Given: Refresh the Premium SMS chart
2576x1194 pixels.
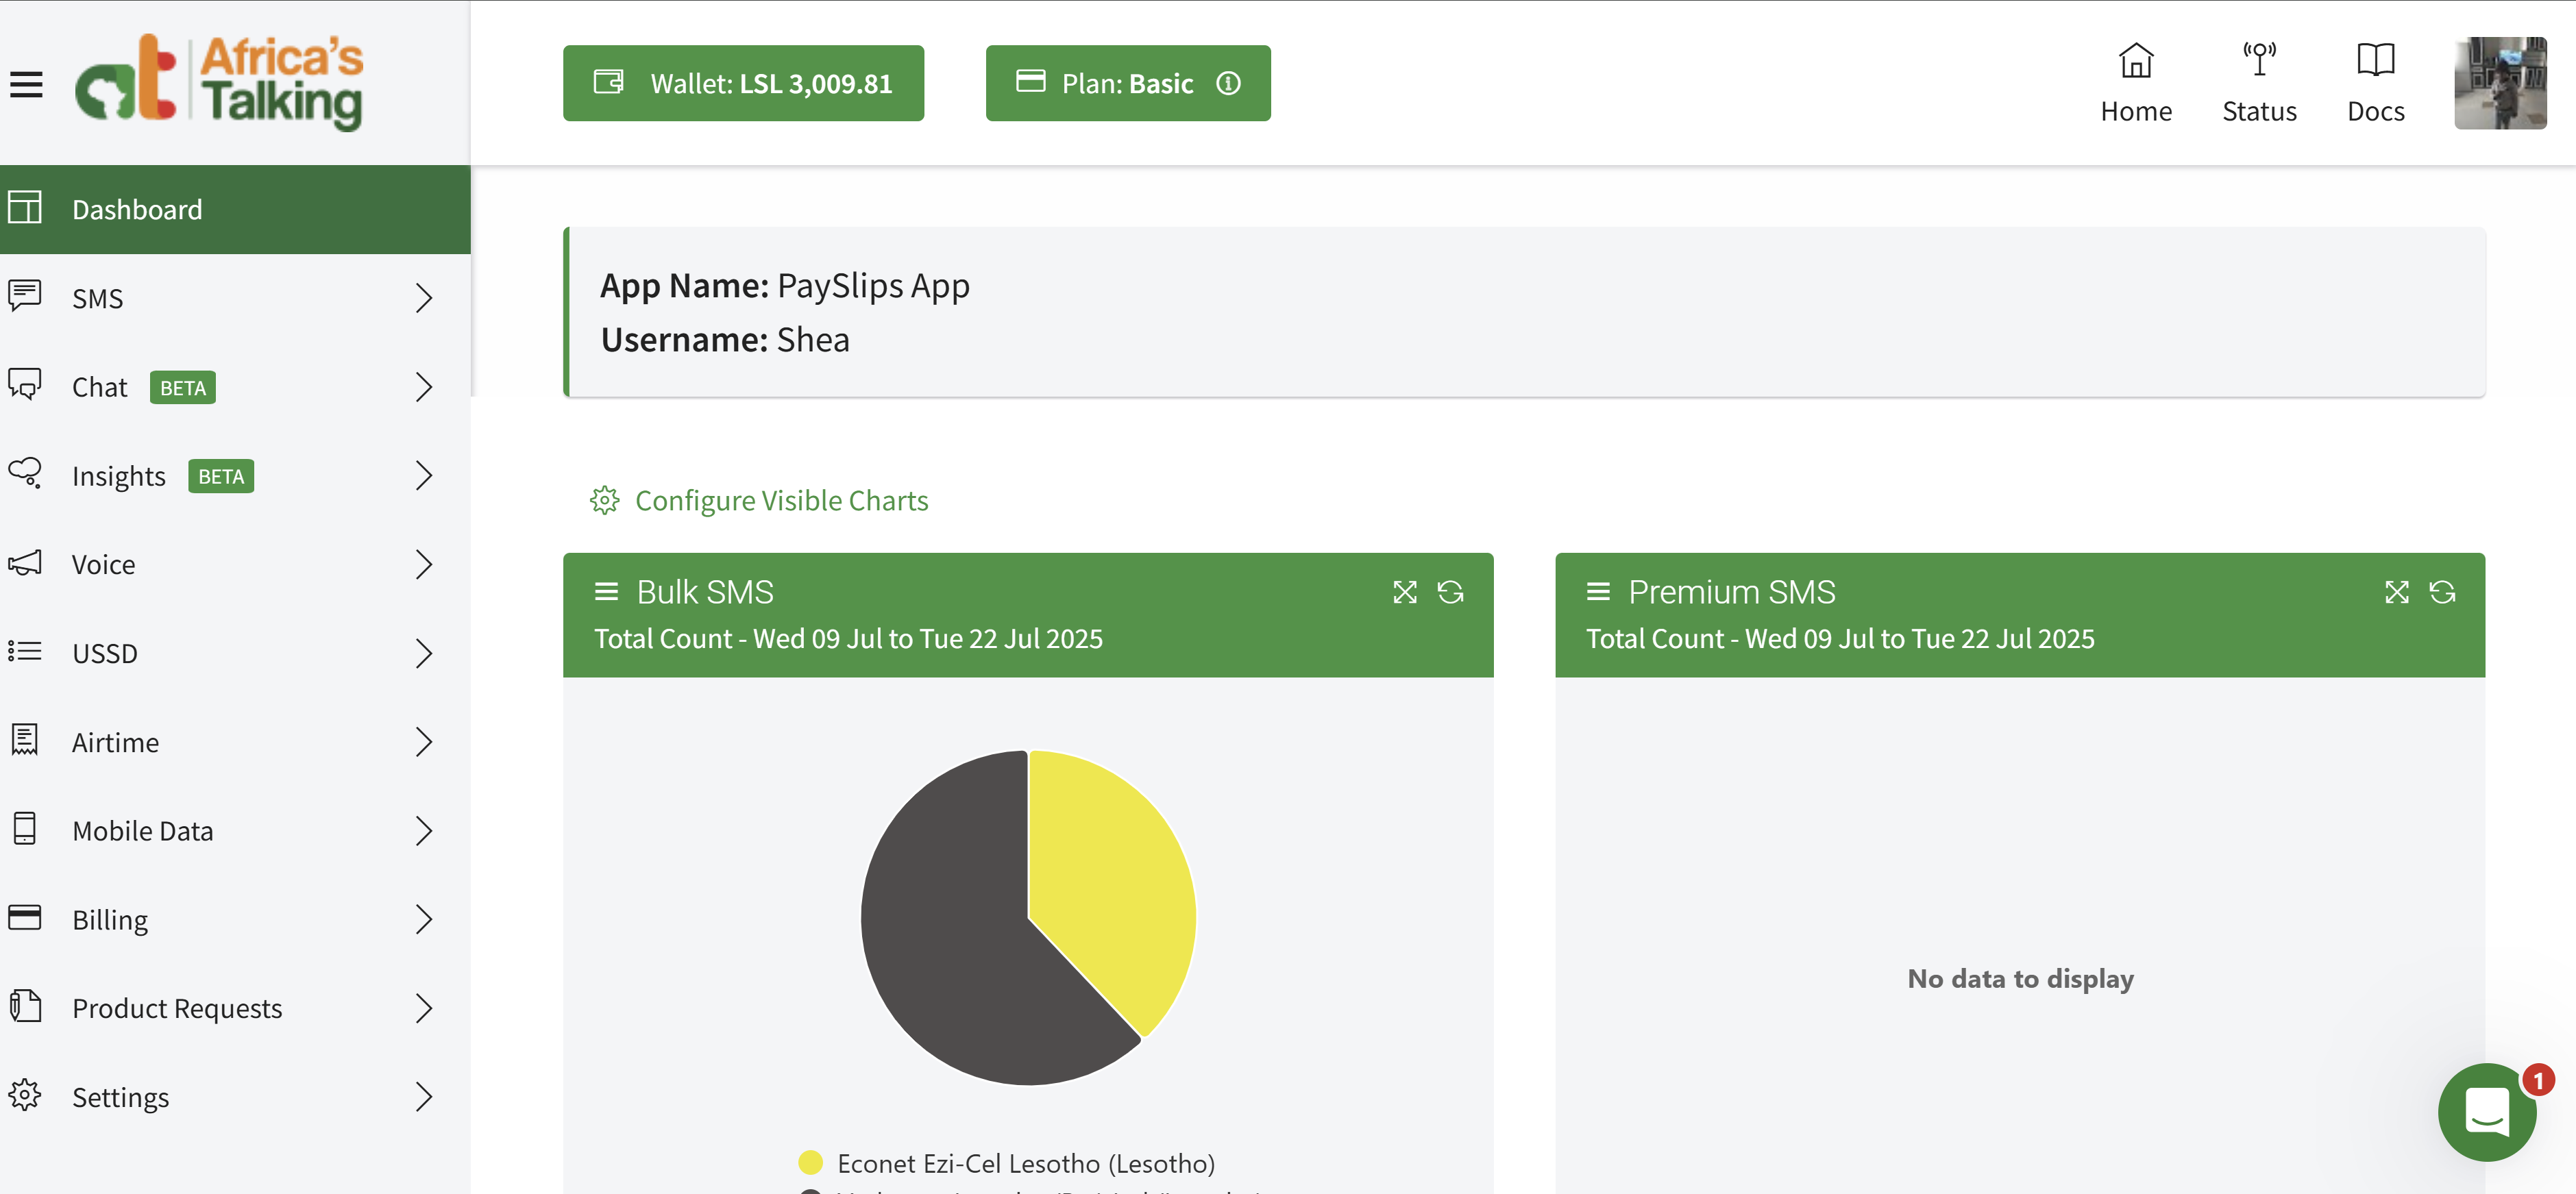Looking at the screenshot, I should [2442, 592].
